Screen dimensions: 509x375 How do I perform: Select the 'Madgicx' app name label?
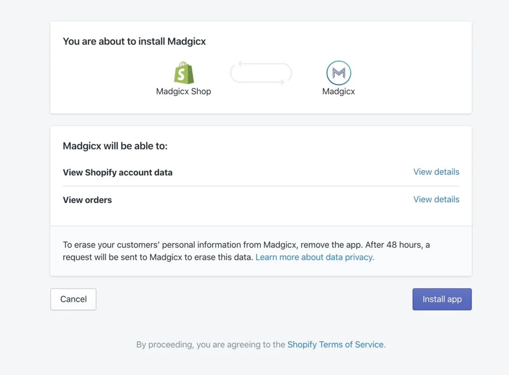pos(339,91)
